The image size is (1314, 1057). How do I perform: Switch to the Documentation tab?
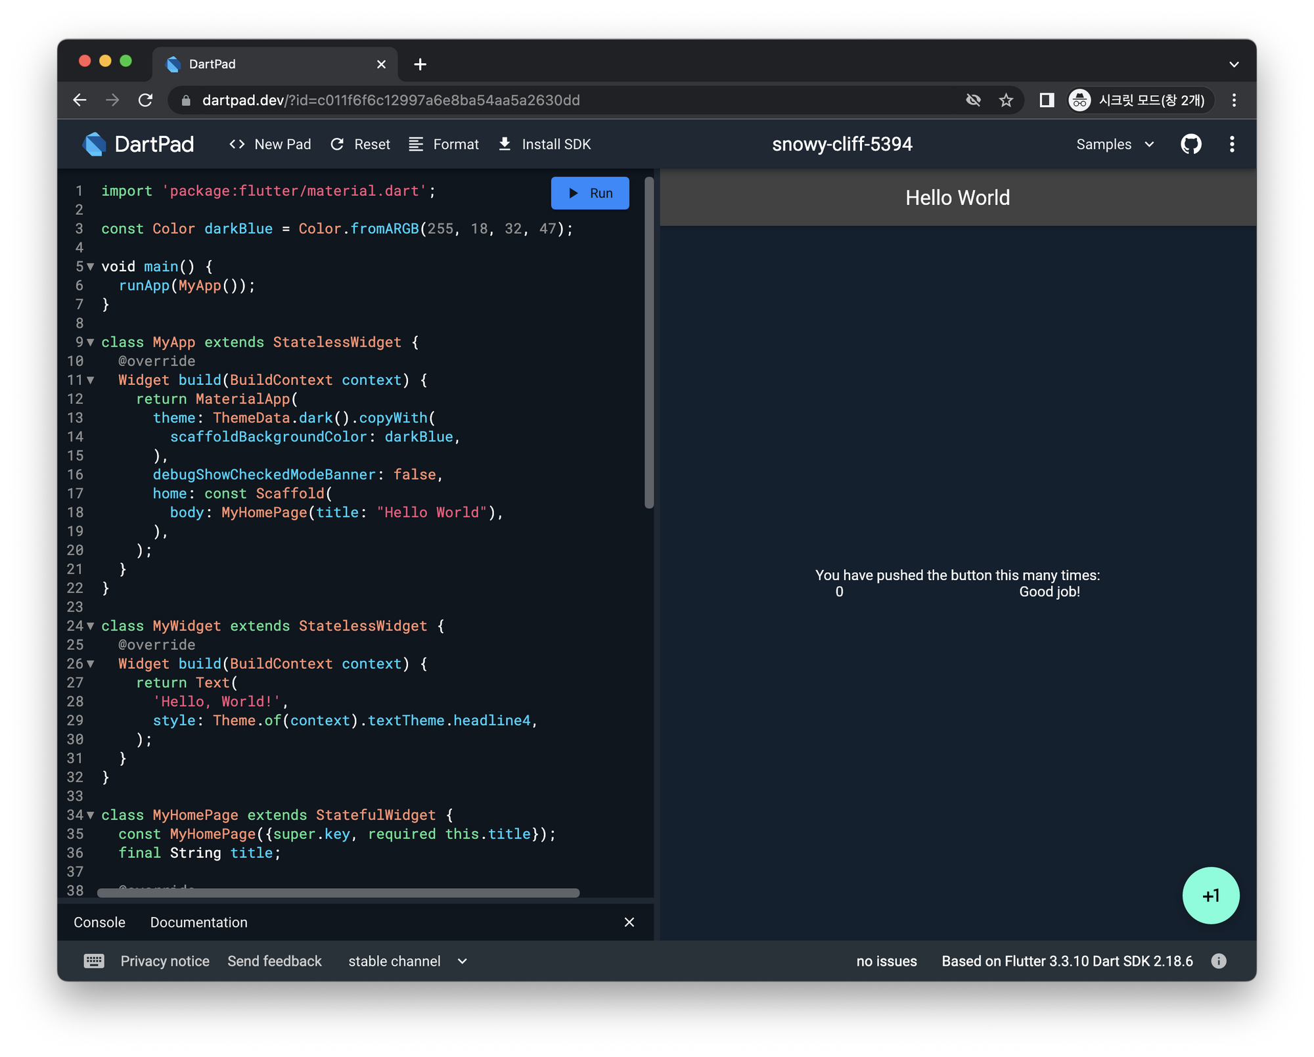click(198, 922)
